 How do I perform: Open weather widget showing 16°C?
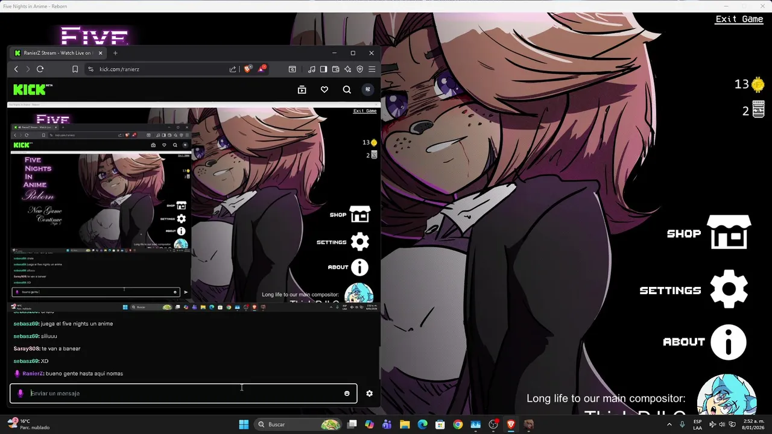click(29, 424)
